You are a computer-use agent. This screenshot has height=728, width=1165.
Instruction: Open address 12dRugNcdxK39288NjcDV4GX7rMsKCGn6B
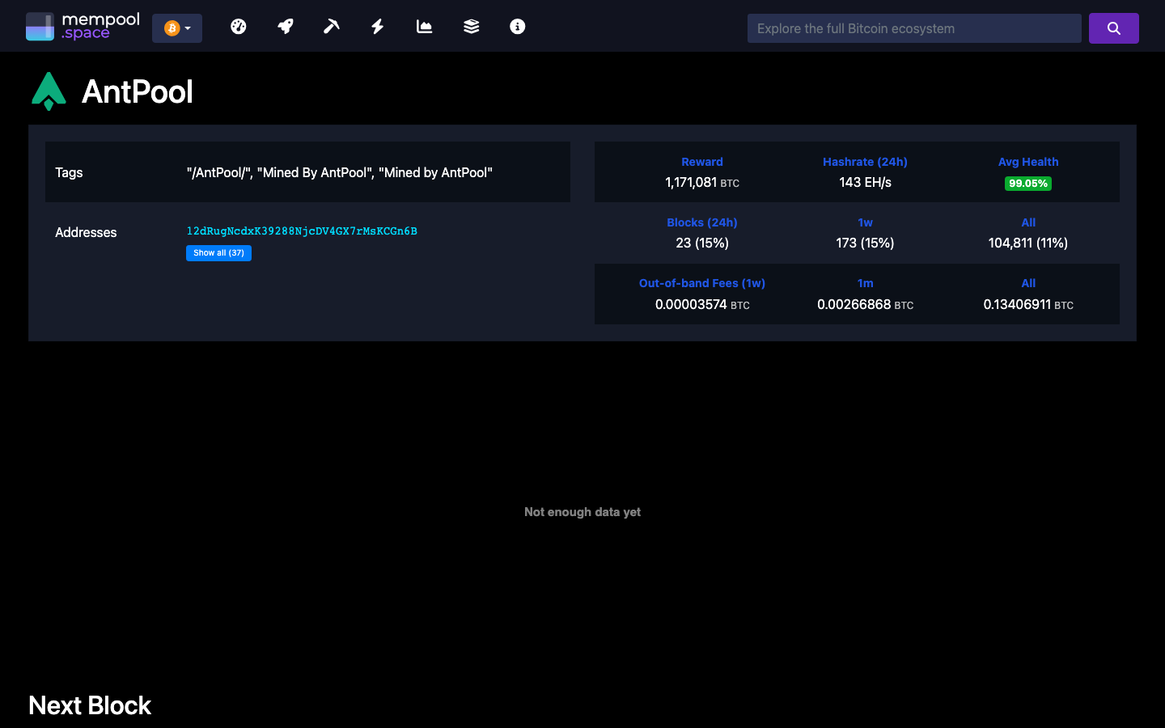(302, 231)
